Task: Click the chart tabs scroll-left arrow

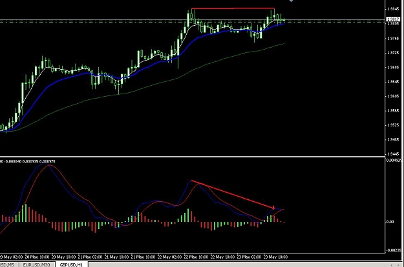Action: click(x=392, y=264)
